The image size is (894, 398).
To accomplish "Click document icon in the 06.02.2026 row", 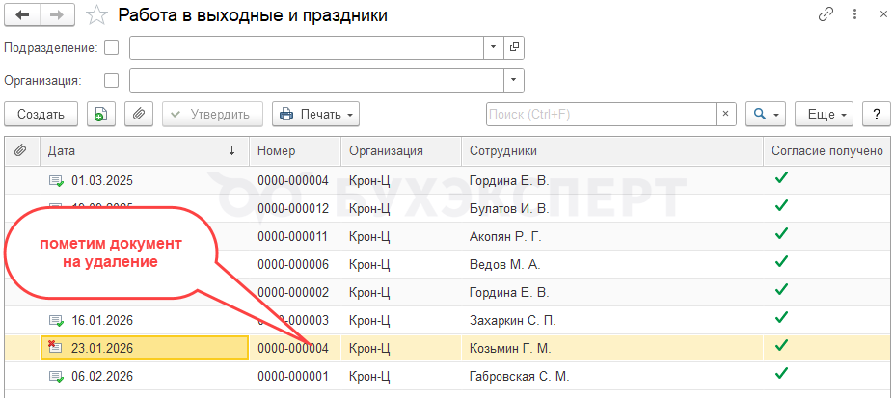I will coord(56,377).
